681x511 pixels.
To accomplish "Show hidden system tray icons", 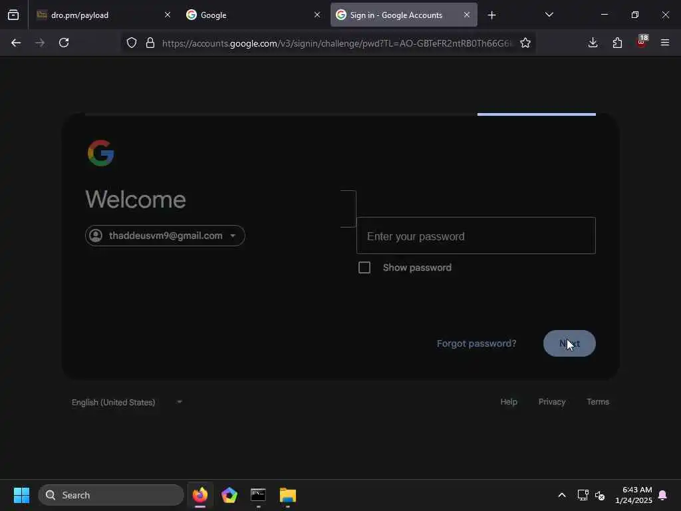I will pyautogui.click(x=561, y=495).
